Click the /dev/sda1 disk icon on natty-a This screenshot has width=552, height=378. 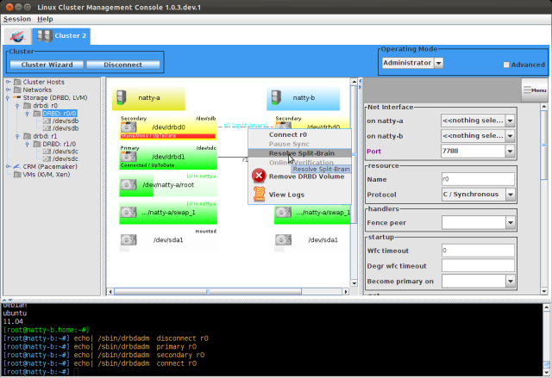129,239
